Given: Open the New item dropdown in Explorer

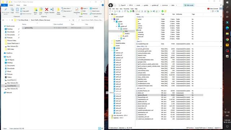Looking at the screenshot, I should pos(66,8).
